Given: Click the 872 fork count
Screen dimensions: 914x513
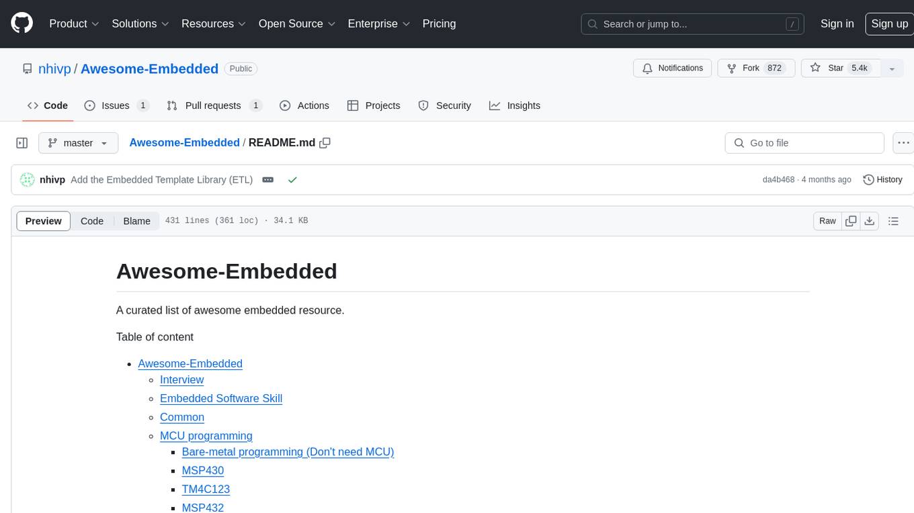Looking at the screenshot, I should click(774, 68).
